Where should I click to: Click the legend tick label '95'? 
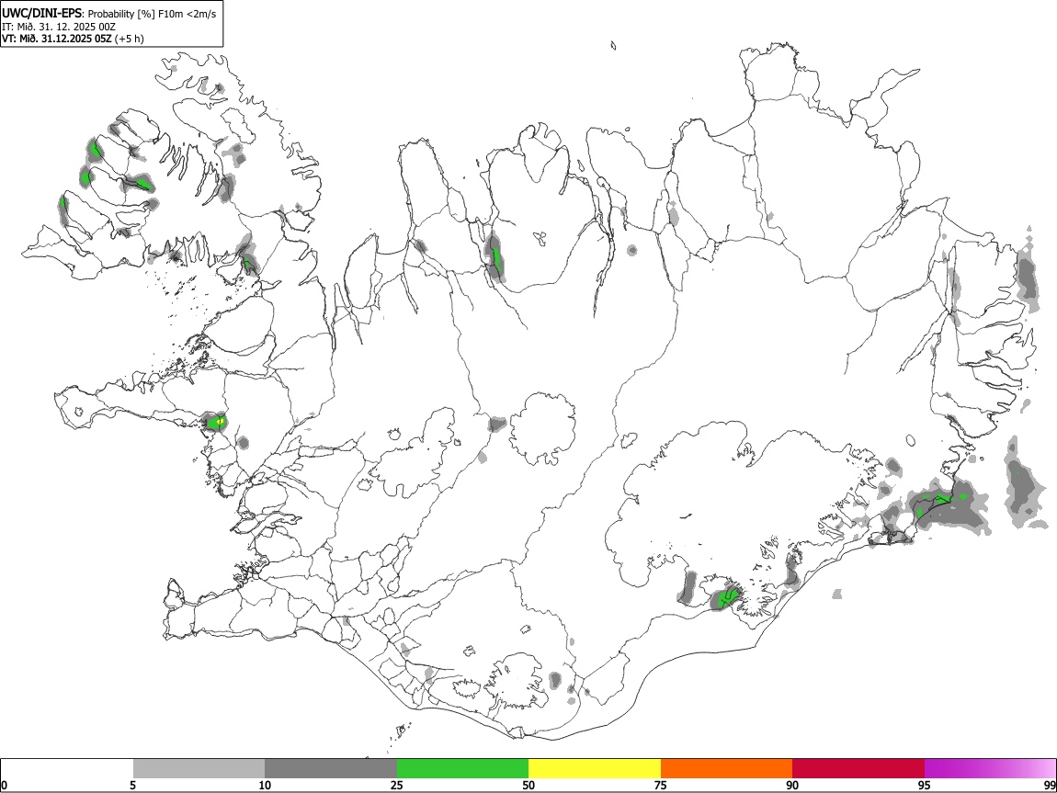(925, 786)
